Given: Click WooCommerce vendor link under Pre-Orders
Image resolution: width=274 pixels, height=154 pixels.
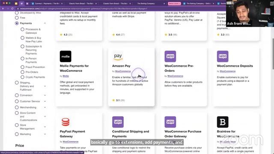Looking at the screenshot, I should point(175,76).
